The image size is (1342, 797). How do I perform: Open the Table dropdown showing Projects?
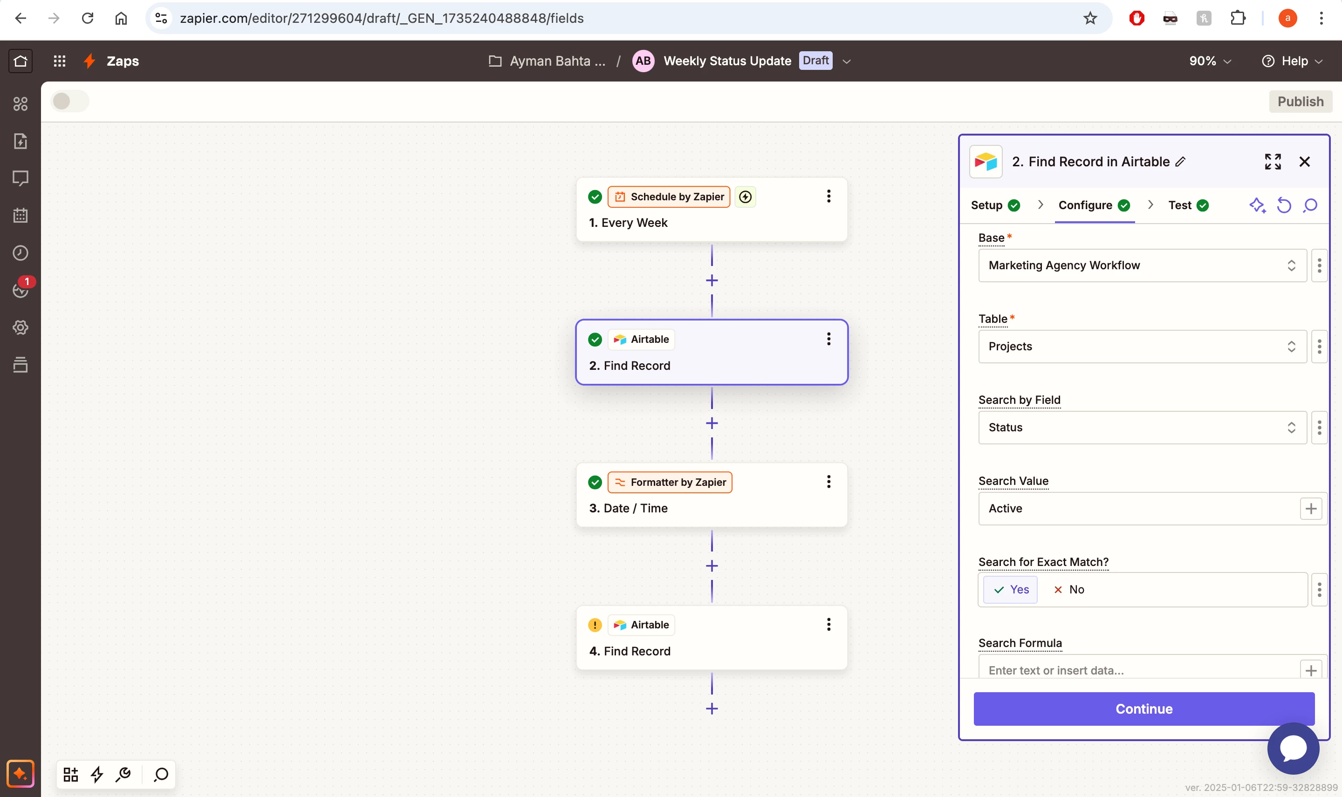coord(1142,347)
